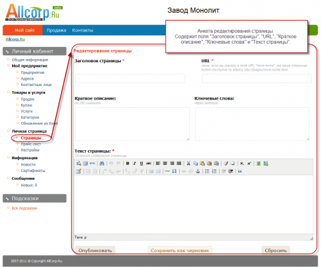Viewport: 321px width, 267px height.
Task: Click the Сохранить как черновик button
Action: coord(180,250)
